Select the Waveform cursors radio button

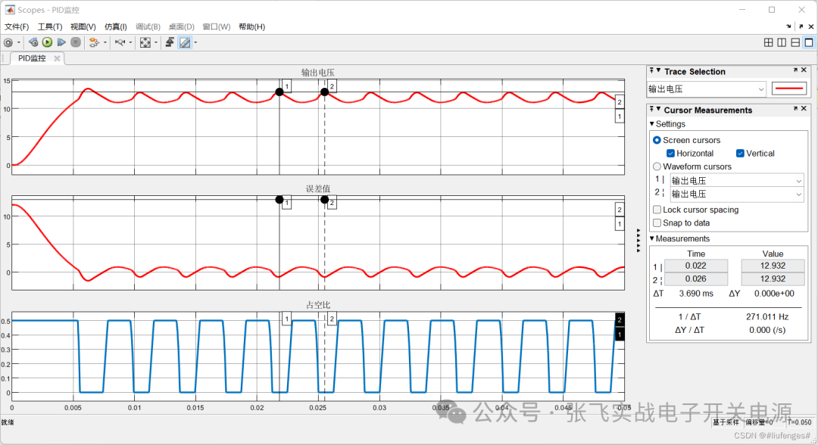[657, 166]
